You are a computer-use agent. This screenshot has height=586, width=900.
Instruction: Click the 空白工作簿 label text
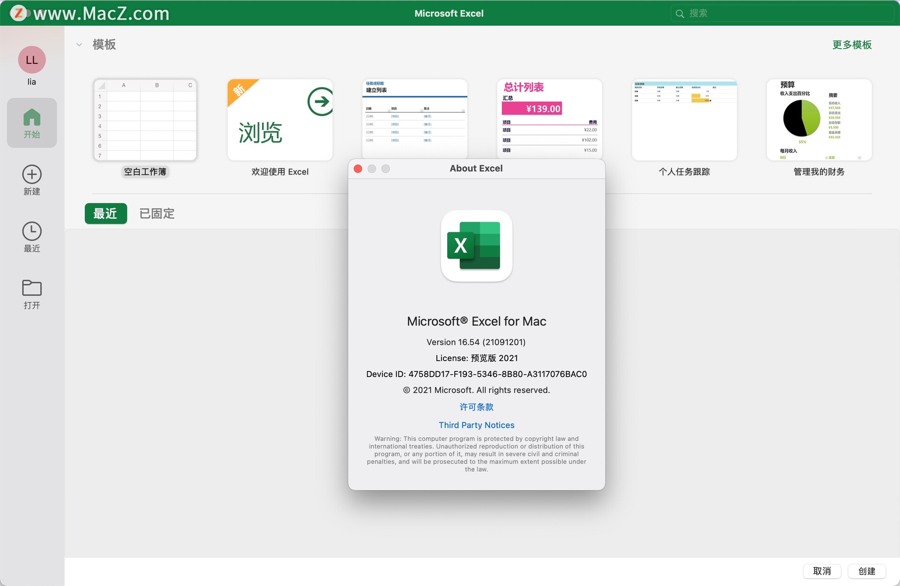coord(145,172)
